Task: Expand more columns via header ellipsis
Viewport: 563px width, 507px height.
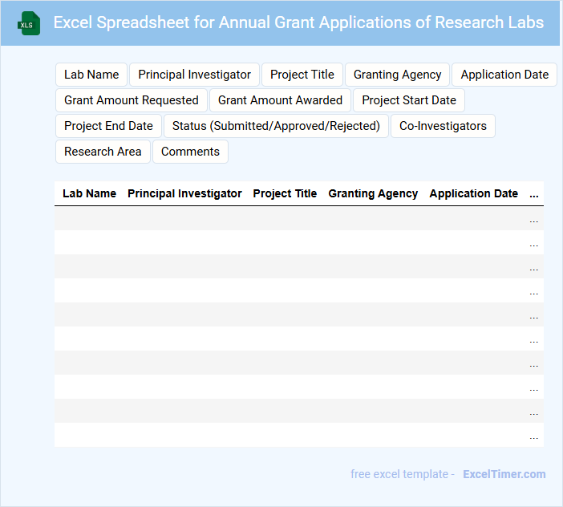Action: point(534,194)
